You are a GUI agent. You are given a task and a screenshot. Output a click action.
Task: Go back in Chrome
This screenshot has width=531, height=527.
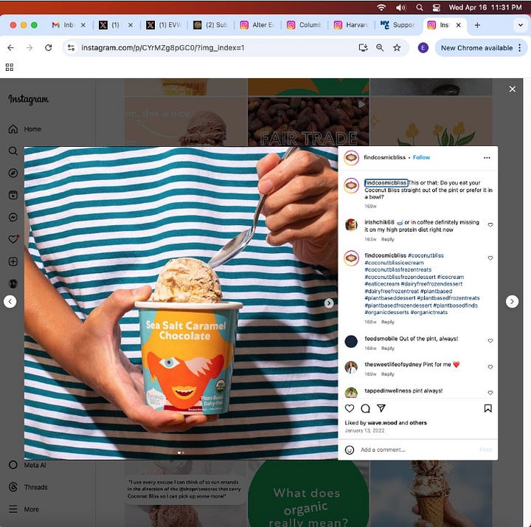[x=10, y=48]
